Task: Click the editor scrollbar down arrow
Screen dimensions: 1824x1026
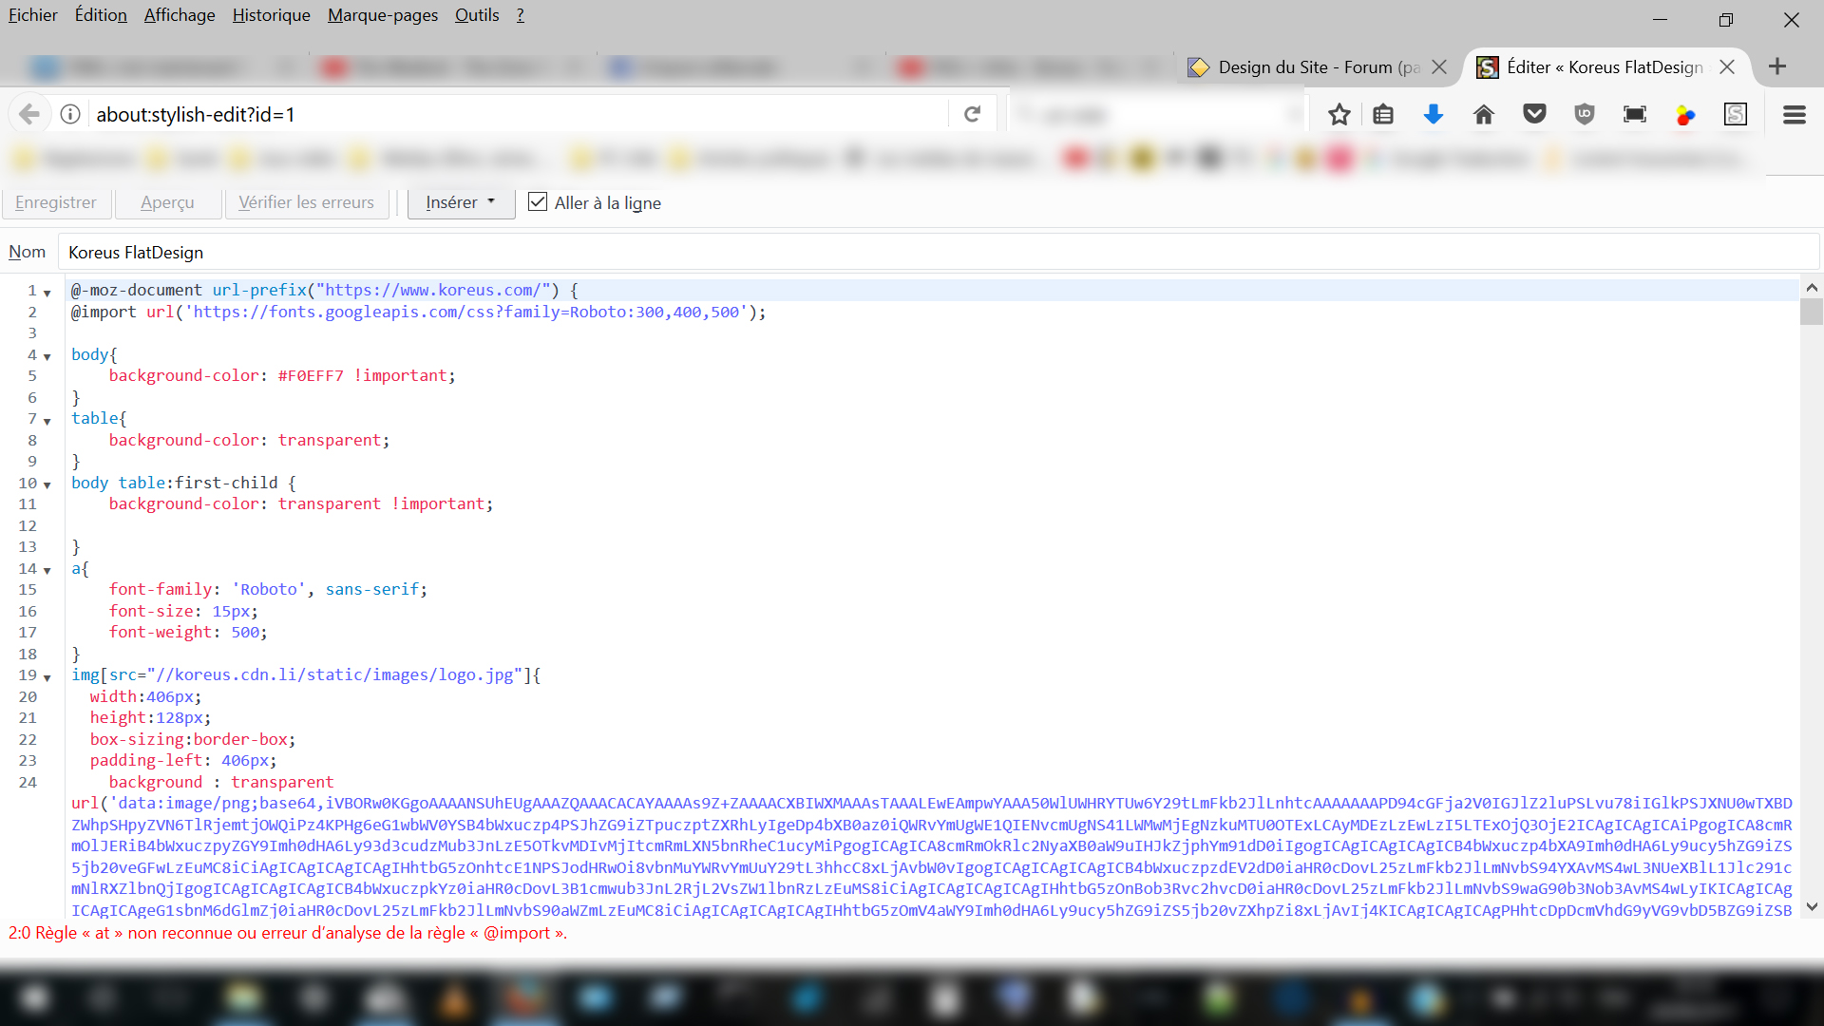Action: [x=1811, y=906]
